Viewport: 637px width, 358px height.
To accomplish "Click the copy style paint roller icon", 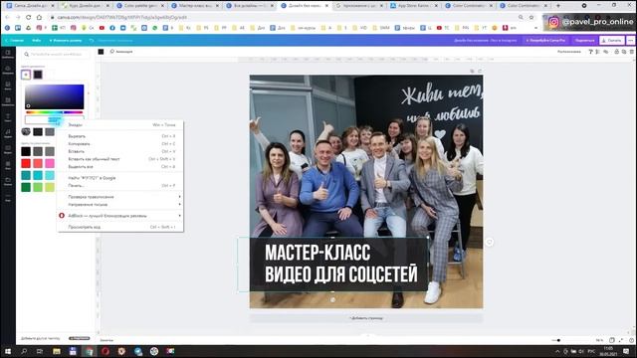I will point(590,52).
